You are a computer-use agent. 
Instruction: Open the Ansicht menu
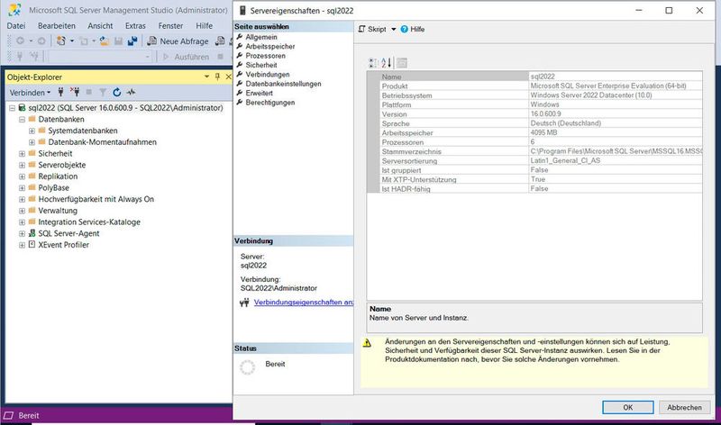[100, 26]
